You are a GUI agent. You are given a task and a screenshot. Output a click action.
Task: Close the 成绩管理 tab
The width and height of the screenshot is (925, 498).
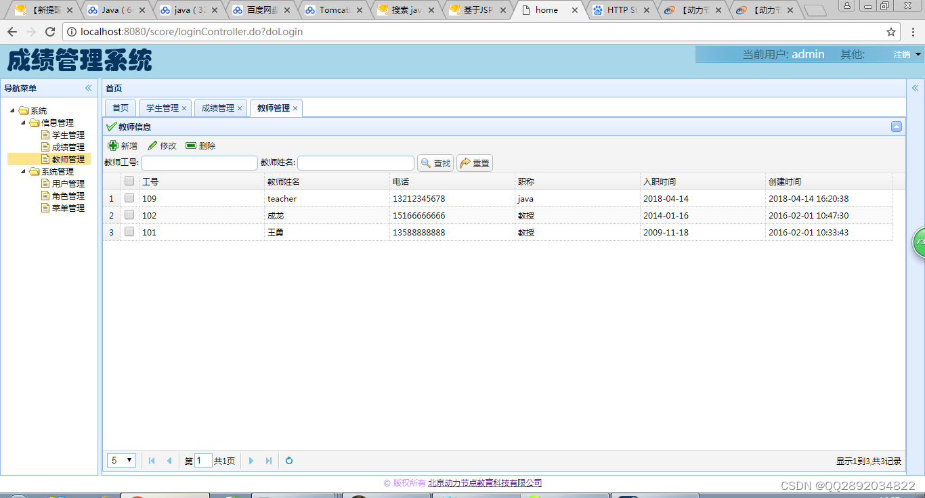240,108
